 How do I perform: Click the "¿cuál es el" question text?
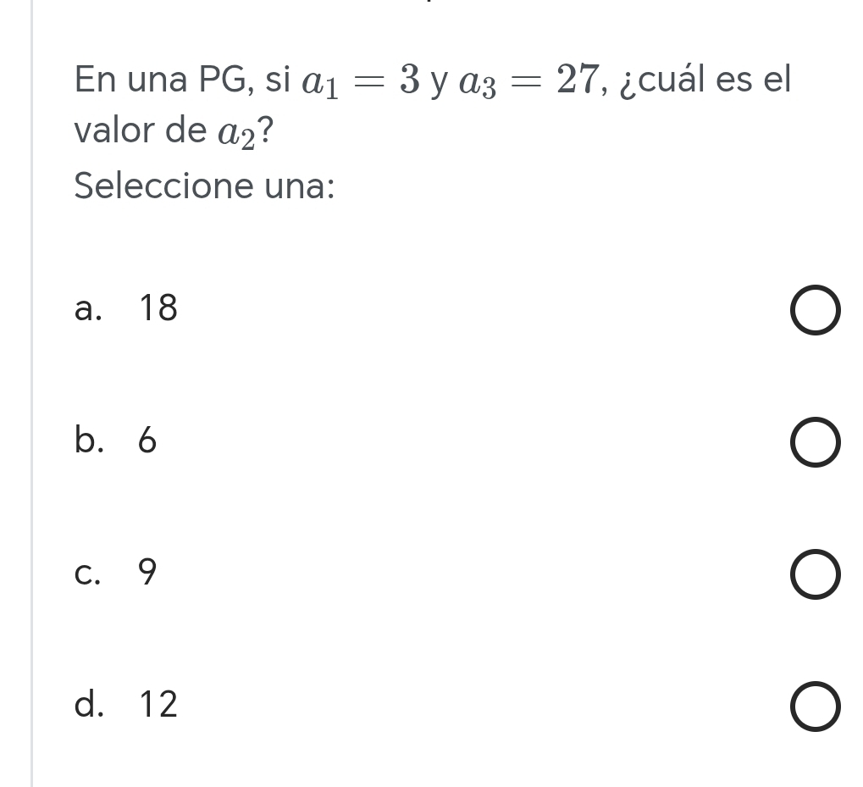tap(706, 80)
